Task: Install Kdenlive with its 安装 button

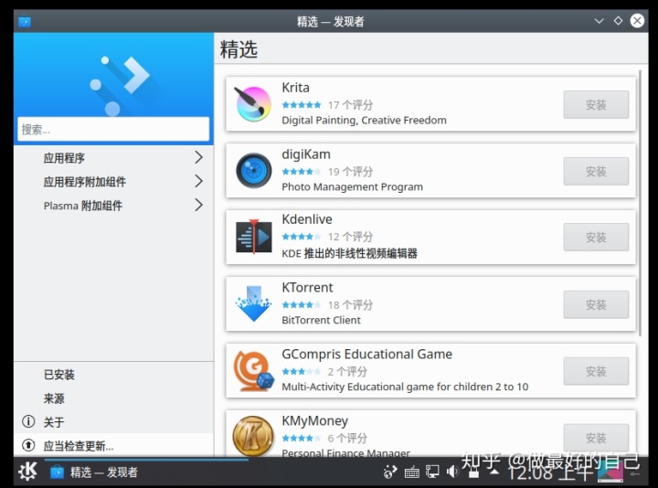Action: tap(596, 237)
